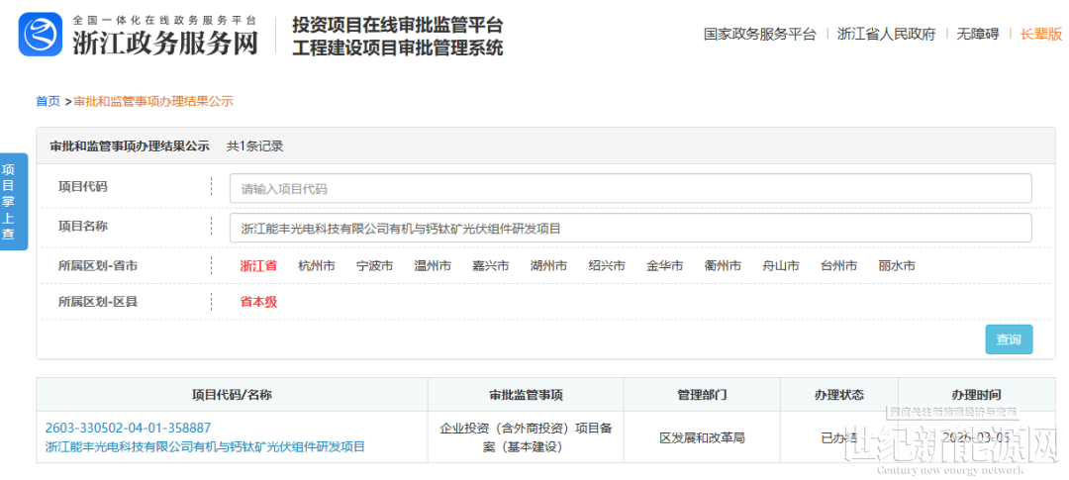Open 浙江省人民政府 link
The width and height of the screenshot is (1069, 480).
tap(886, 34)
